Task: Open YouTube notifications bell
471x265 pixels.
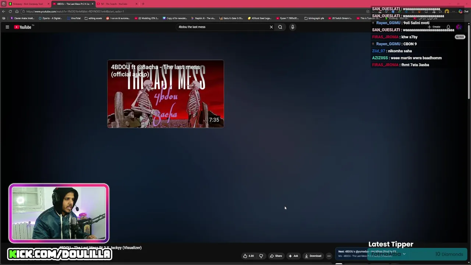Action: [x=448, y=27]
